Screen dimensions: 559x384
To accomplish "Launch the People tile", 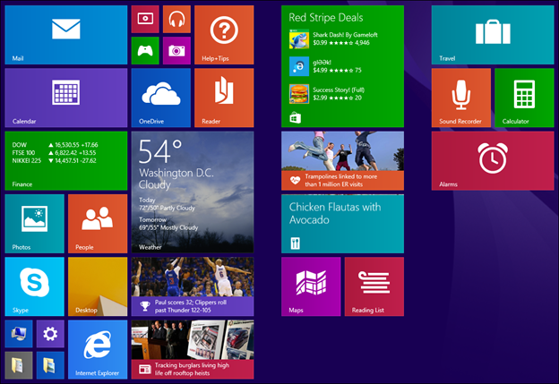I will (x=98, y=224).
